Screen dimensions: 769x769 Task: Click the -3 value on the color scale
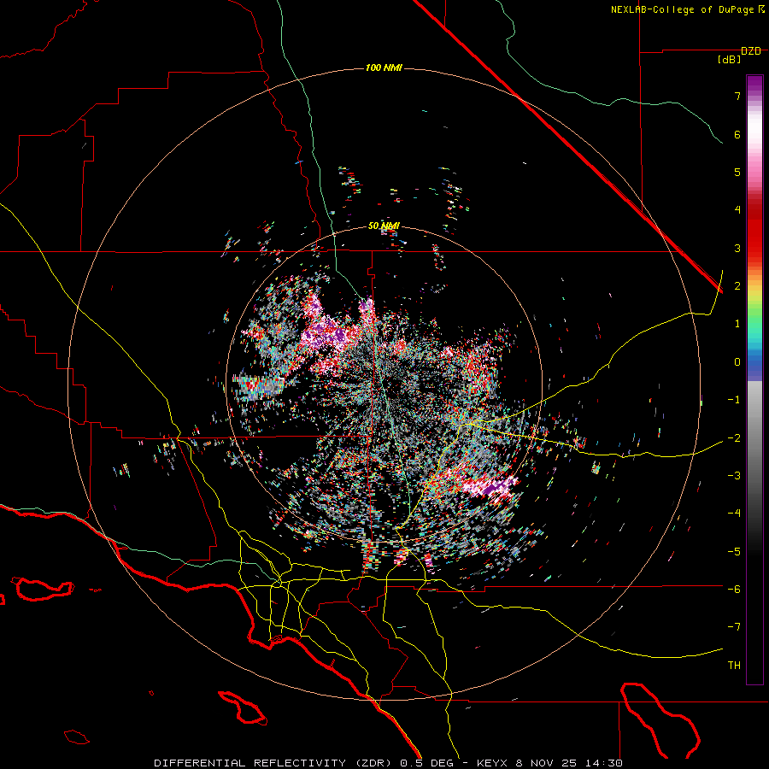coord(734,476)
